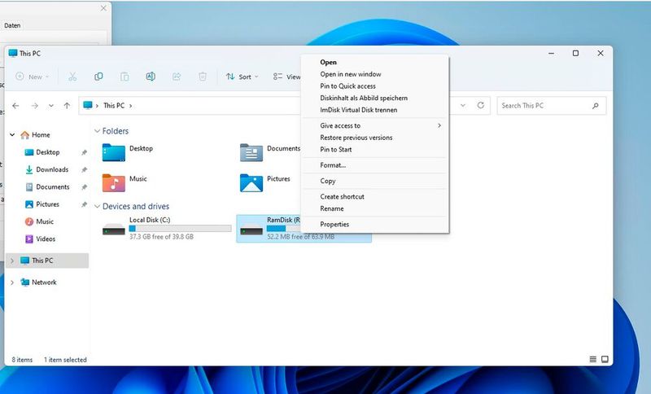Screen dimensions: 651x394
Task: Click the Paste icon in toolbar
Action: coord(125,77)
